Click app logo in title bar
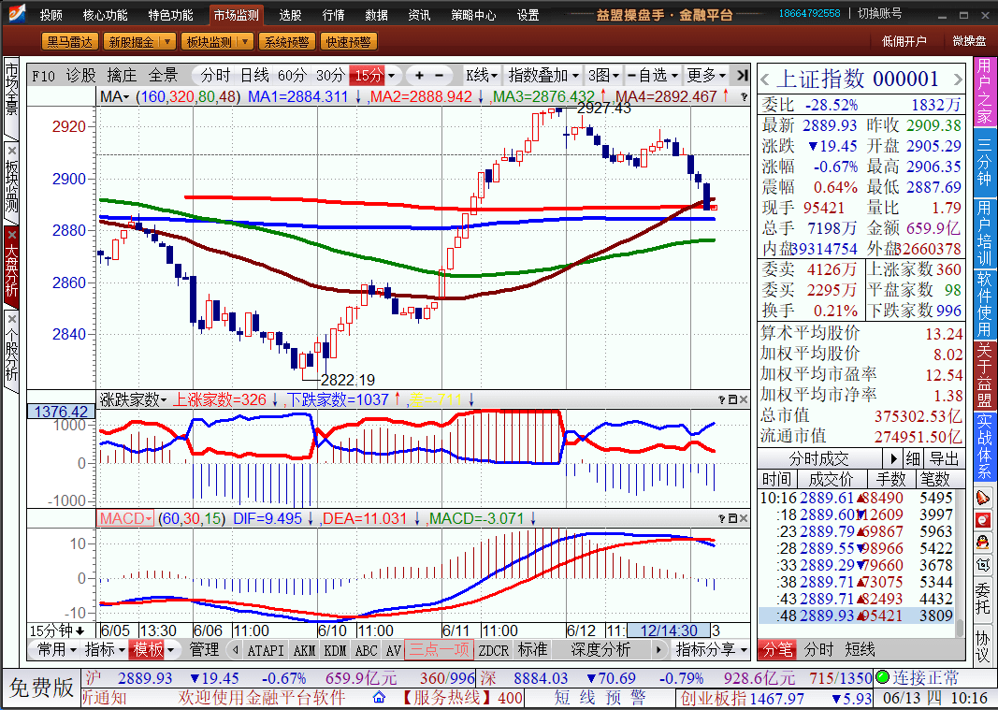Screen dimensions: 998x710 tap(17, 13)
